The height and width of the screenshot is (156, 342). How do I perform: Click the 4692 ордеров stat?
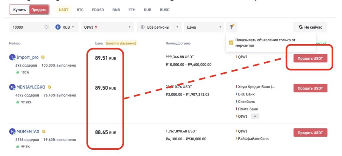point(27,95)
